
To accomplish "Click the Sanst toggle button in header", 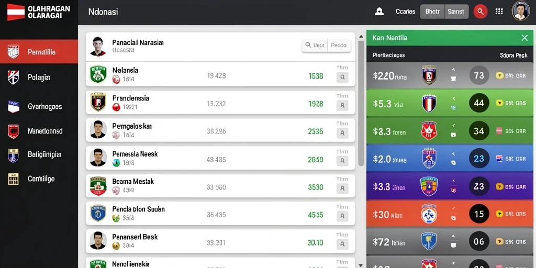I will click(x=456, y=12).
